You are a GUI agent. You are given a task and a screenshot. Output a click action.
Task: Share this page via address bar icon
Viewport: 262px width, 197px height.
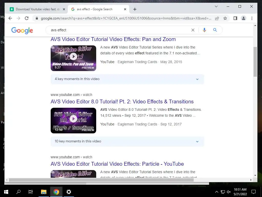[x=217, y=18]
